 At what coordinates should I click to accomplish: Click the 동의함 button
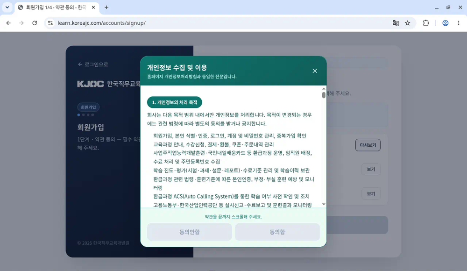click(277, 232)
